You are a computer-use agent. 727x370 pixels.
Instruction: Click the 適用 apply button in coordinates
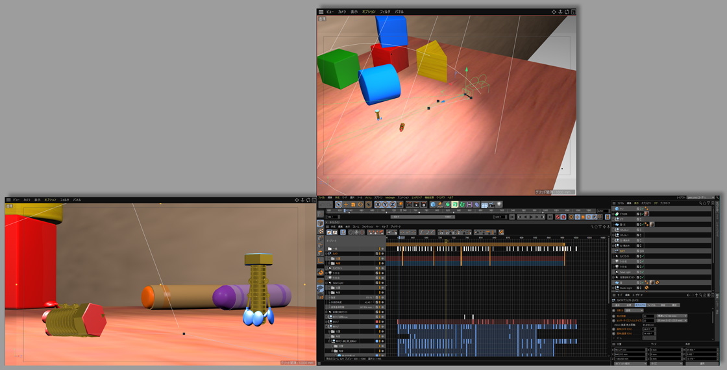[x=702, y=364]
